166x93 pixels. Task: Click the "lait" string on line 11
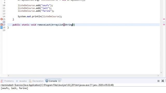45,8
